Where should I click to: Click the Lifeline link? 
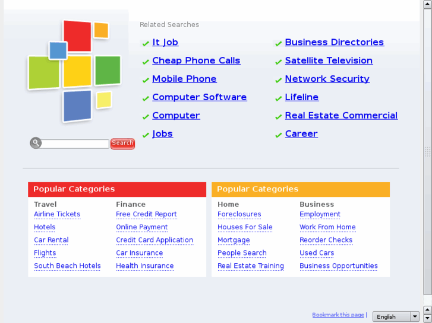[x=302, y=97]
